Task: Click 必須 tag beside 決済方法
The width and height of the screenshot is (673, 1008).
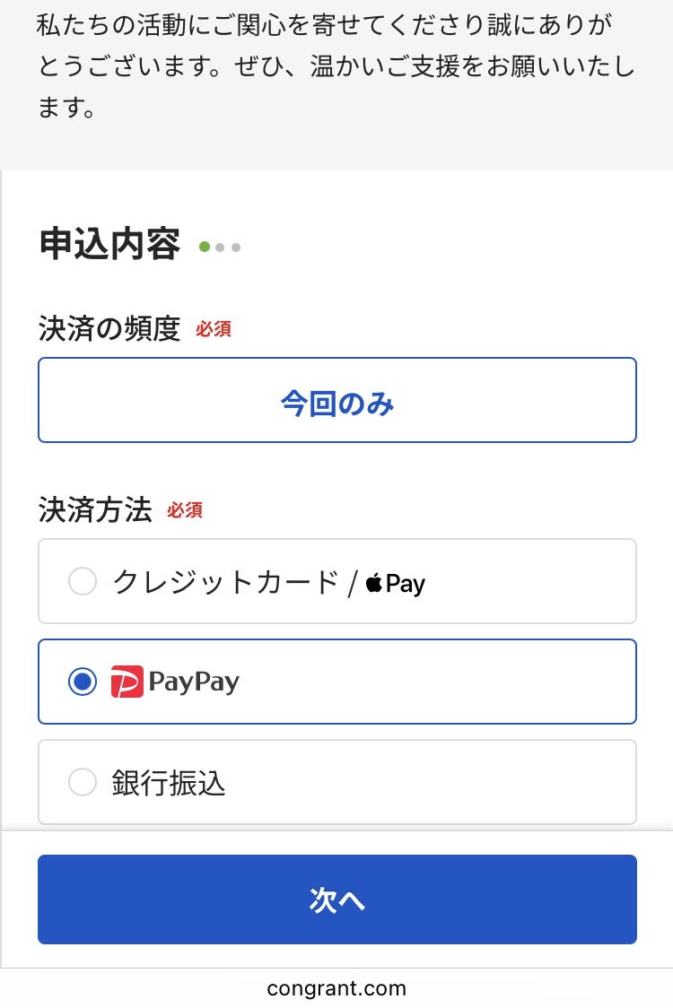Action: (x=185, y=510)
